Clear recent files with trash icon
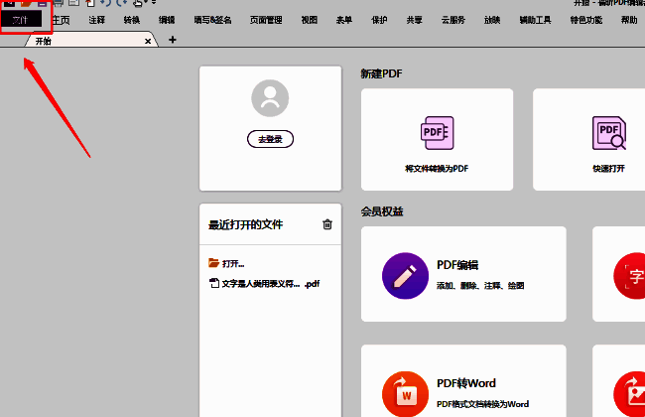 [327, 224]
